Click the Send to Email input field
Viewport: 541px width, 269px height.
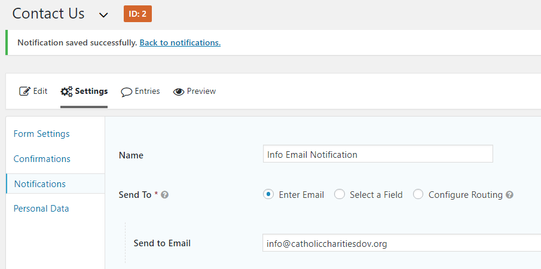(401, 243)
